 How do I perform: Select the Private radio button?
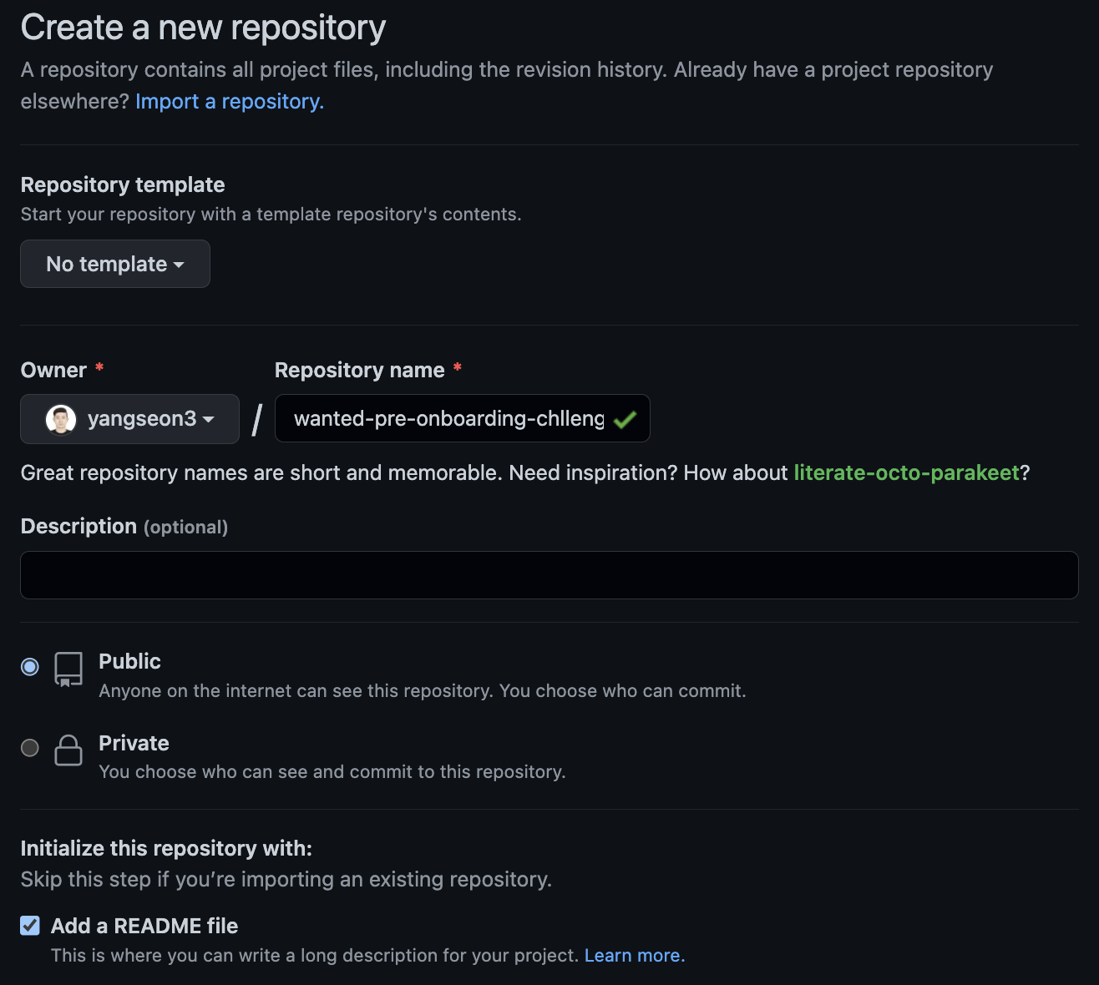30,748
